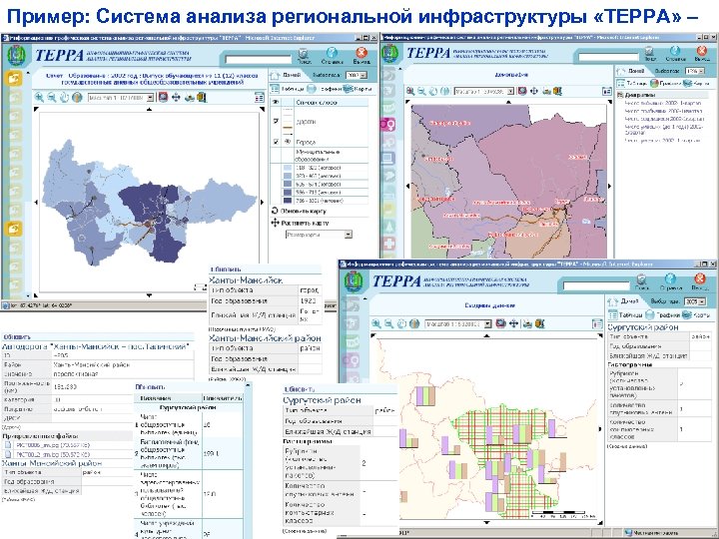Screen dimensions: 719x539
Task: Click pan-north arrow above top-left map
Action: point(149,109)
